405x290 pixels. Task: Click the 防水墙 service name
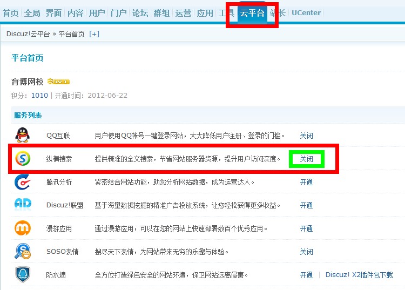click(56, 275)
